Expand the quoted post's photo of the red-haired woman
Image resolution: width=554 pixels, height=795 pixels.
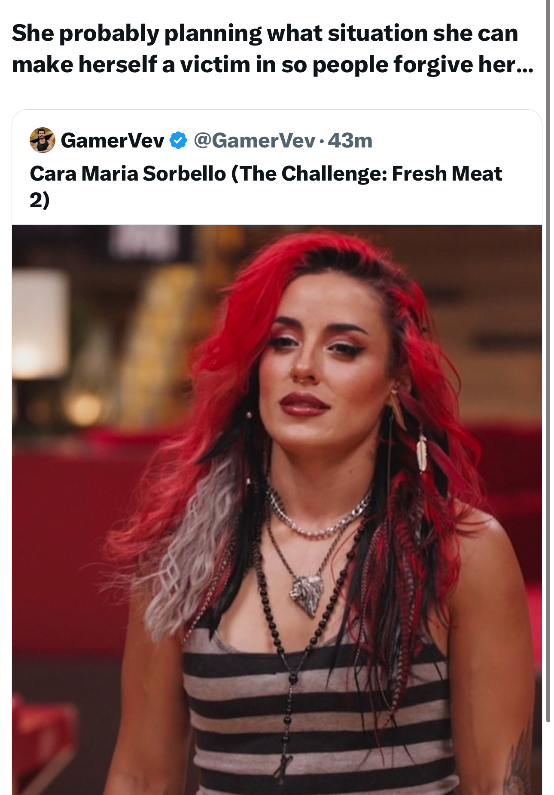(x=277, y=510)
